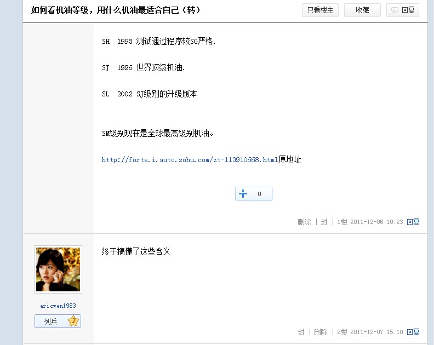Click the speech bubble icon on 回复 button

(395, 10)
